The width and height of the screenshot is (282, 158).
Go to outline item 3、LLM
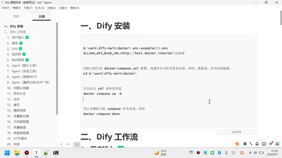click(x=15, y=49)
